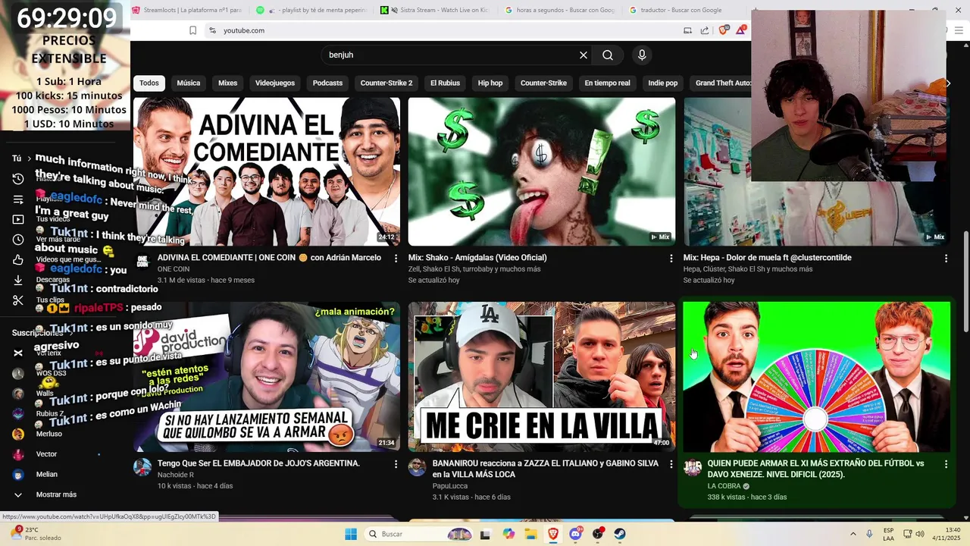Open 'Tengo Que Ser EL EMBAJADOR' video title
This screenshot has height=546, width=970.
tap(258, 463)
